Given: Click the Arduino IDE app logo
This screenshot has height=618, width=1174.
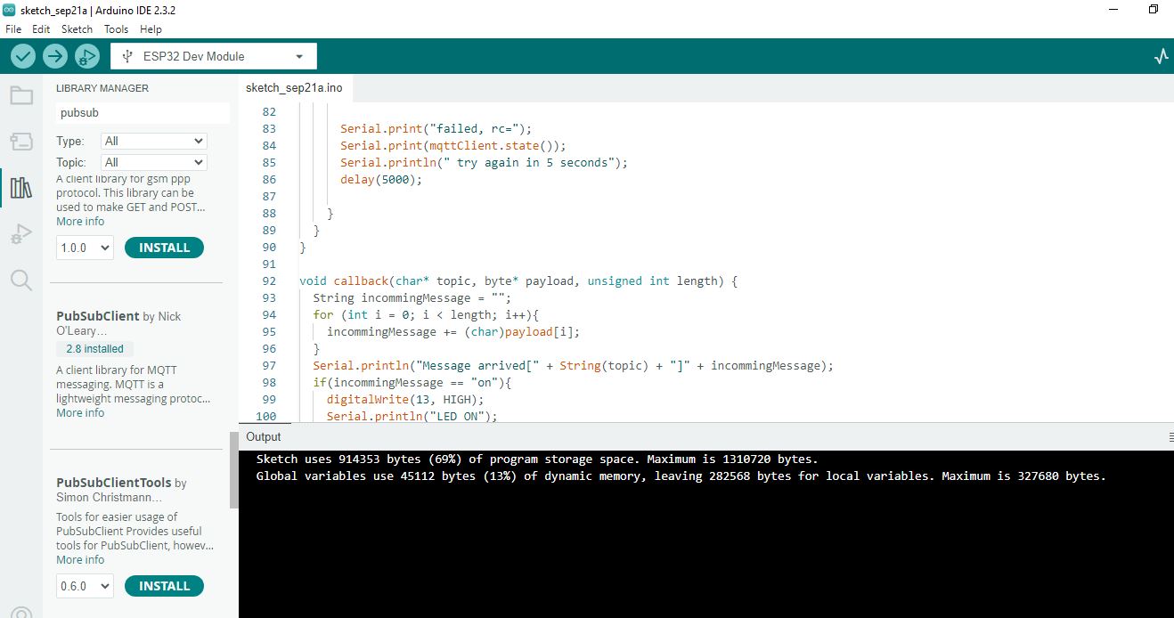Looking at the screenshot, I should 9,10.
